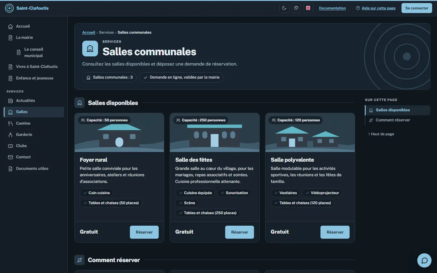Image resolution: width=437 pixels, height=273 pixels.
Task: Open Contact in the sidebar
Action: point(34,157)
